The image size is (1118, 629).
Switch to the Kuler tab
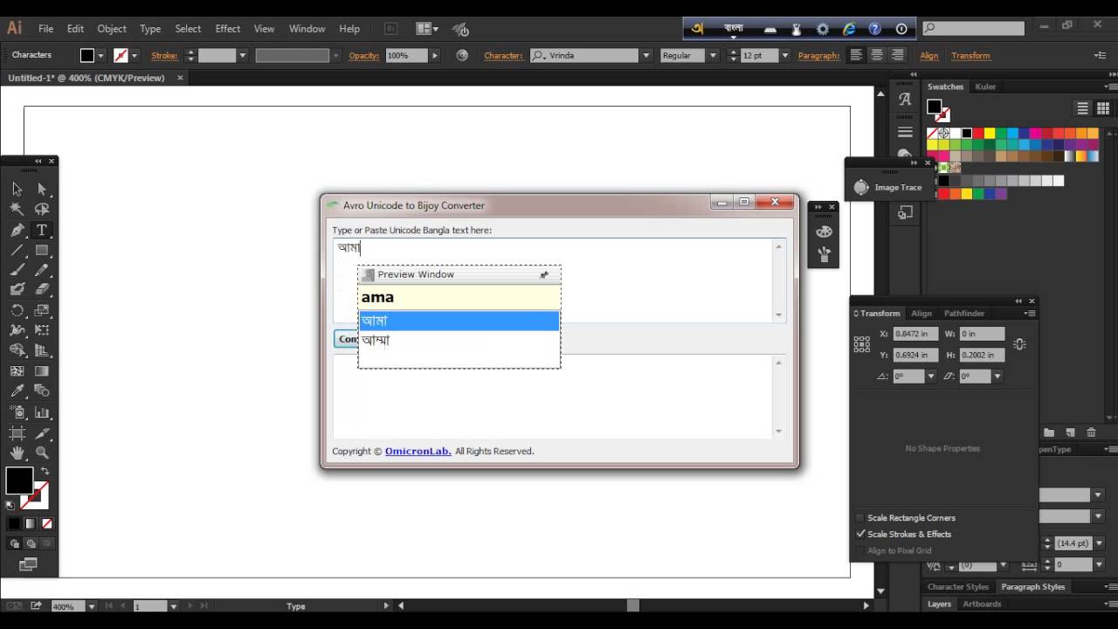pyautogui.click(x=985, y=86)
